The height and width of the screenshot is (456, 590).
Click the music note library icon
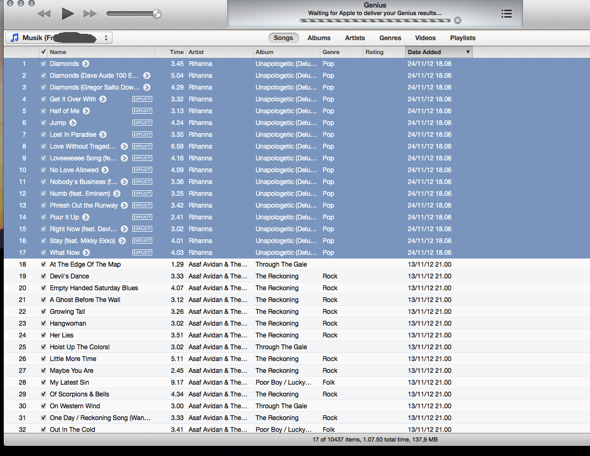point(14,38)
